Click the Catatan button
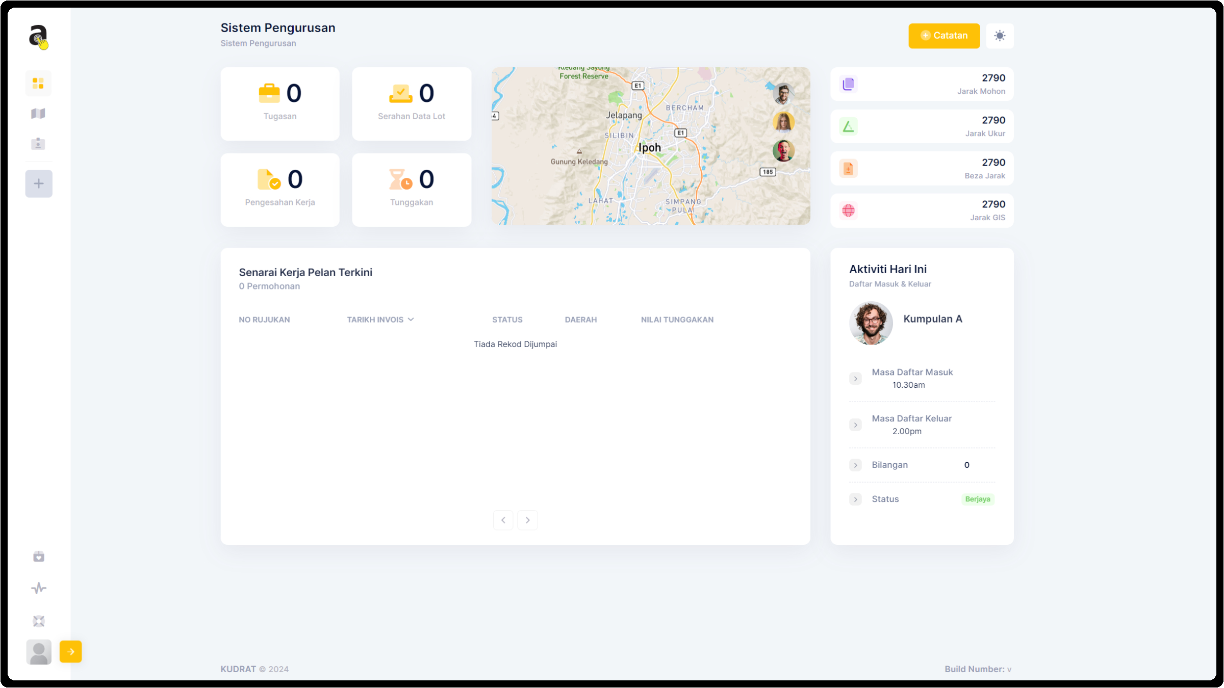Image resolution: width=1224 pixels, height=688 pixels. click(944, 36)
